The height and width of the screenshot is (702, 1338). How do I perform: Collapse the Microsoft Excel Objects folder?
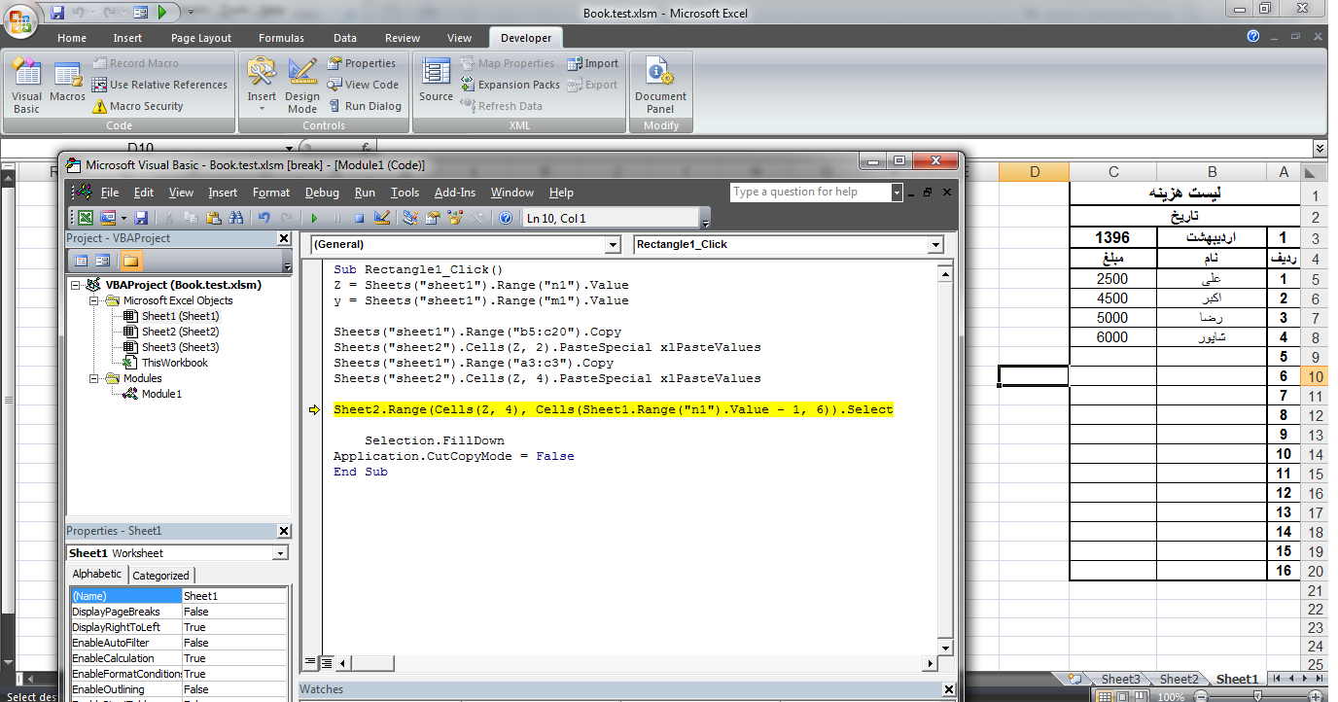point(94,300)
